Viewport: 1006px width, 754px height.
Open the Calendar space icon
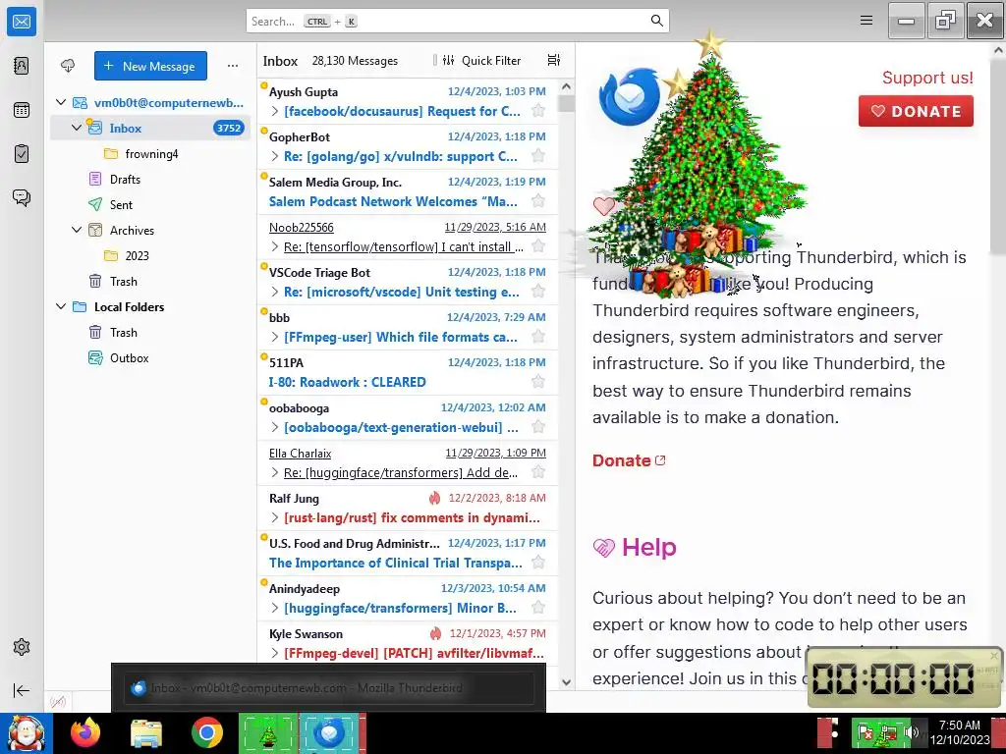pyautogui.click(x=22, y=110)
